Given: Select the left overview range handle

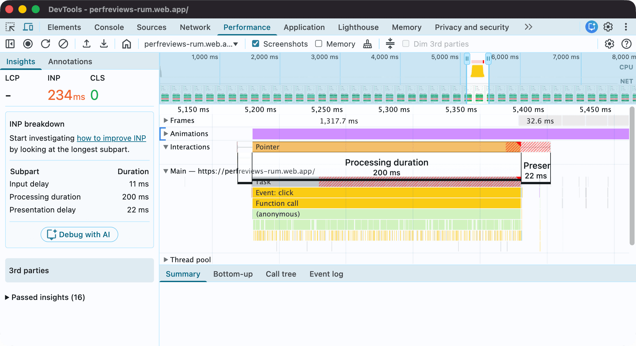Looking at the screenshot, I should [x=467, y=59].
